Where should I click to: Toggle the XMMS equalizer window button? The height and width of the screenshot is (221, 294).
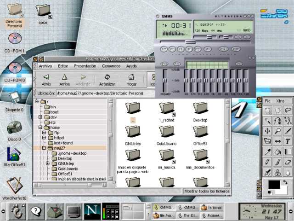point(238,37)
